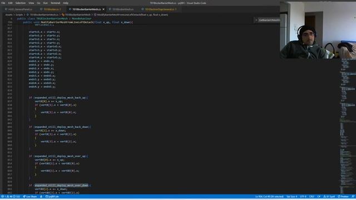The width and height of the screenshot is (356, 200).
Task: Open the Help menu
Action: 66,3
